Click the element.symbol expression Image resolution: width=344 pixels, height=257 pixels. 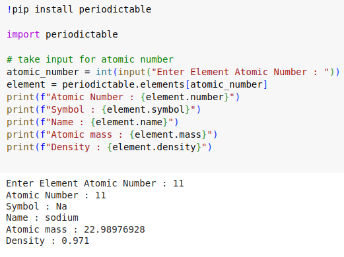coord(146,109)
